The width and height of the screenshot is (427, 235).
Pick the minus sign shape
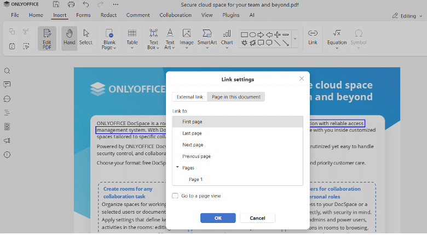285,34
